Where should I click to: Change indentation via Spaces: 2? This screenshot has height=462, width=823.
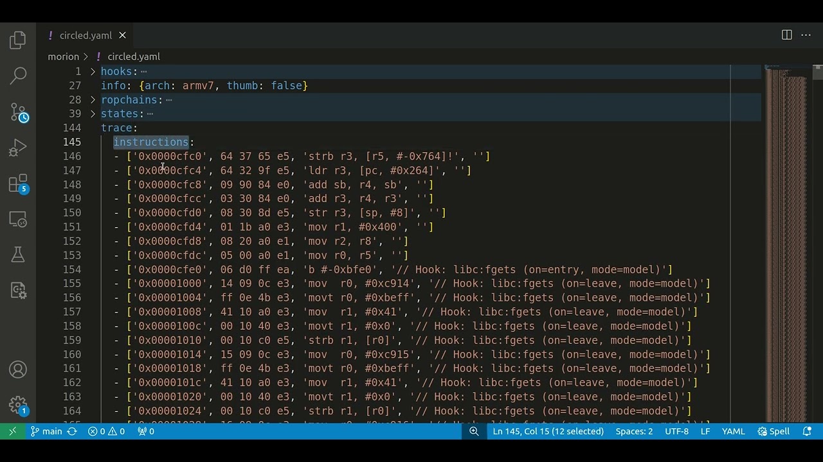pos(634,431)
